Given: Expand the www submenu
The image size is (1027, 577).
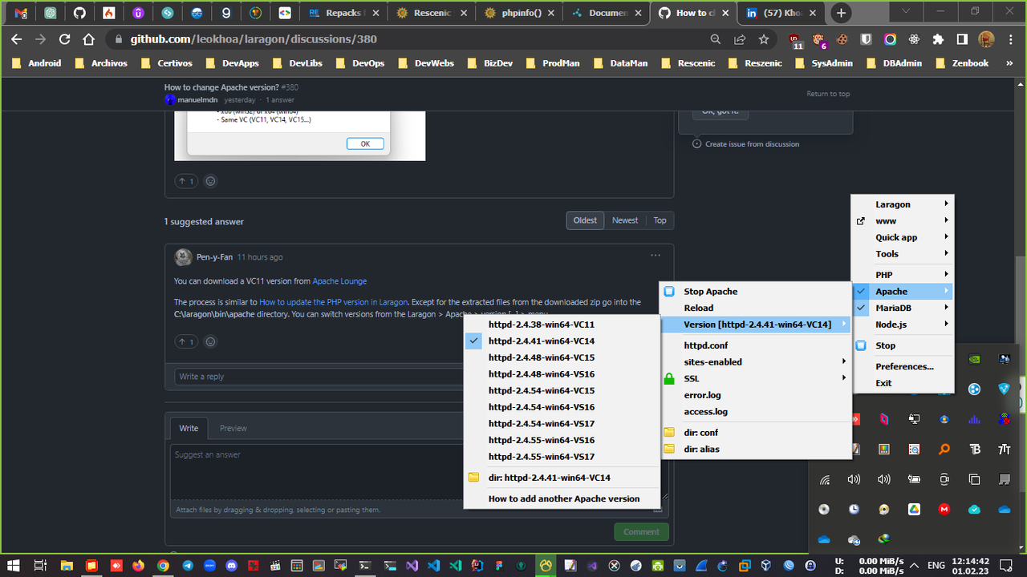Looking at the screenshot, I should click(903, 221).
